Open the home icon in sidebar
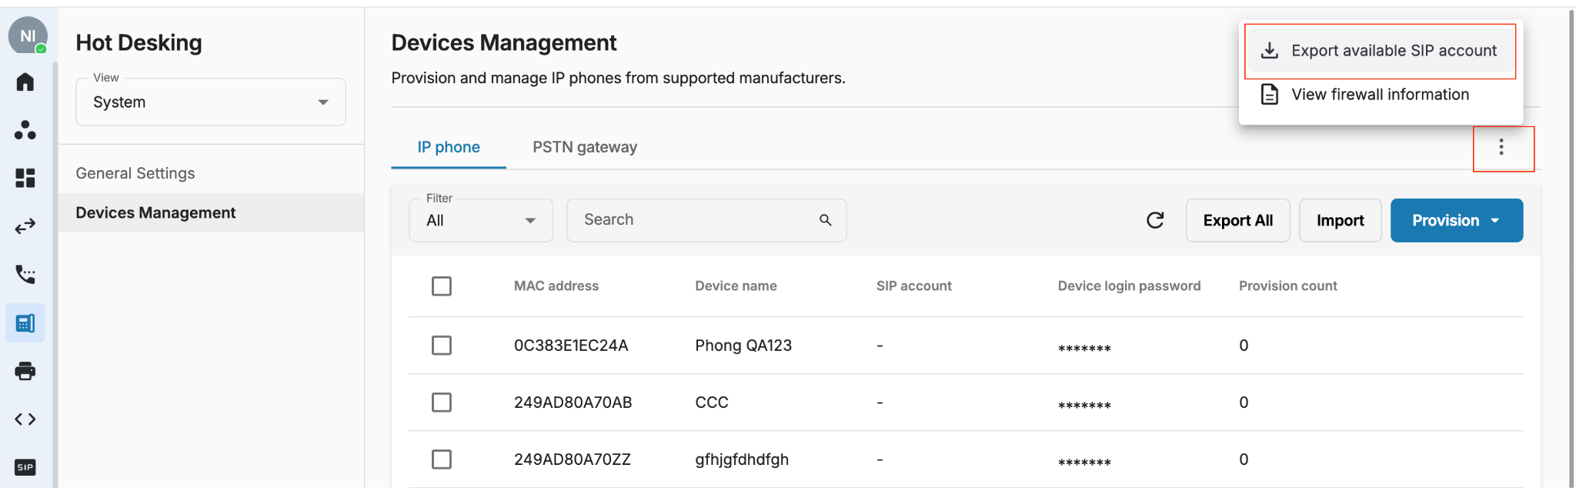The height and width of the screenshot is (488, 1576). point(25,82)
